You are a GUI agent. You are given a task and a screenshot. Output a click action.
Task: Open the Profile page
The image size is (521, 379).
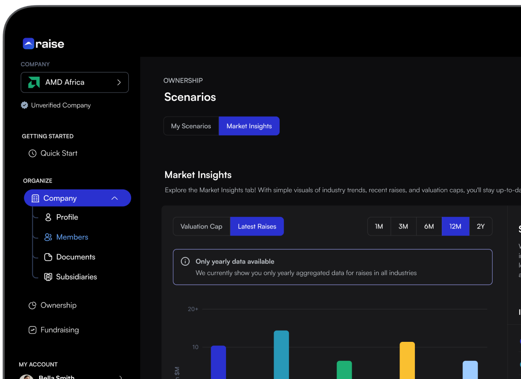[x=67, y=217]
